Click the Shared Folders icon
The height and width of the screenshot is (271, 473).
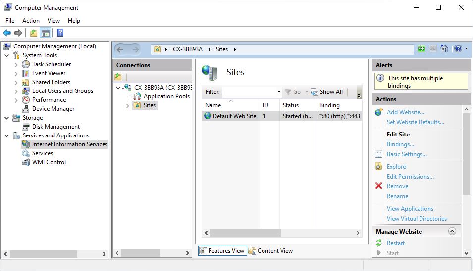[26, 82]
